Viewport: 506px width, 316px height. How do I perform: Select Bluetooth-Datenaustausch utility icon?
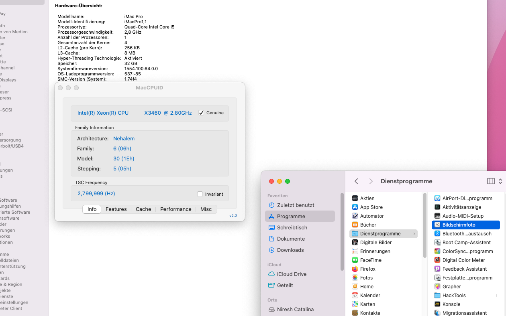point(437,234)
